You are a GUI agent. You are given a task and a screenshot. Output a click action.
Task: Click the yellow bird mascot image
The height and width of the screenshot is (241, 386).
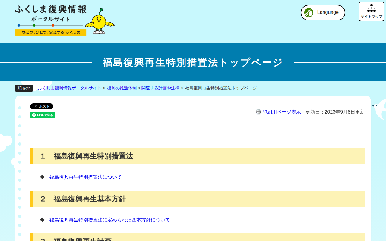click(100, 21)
